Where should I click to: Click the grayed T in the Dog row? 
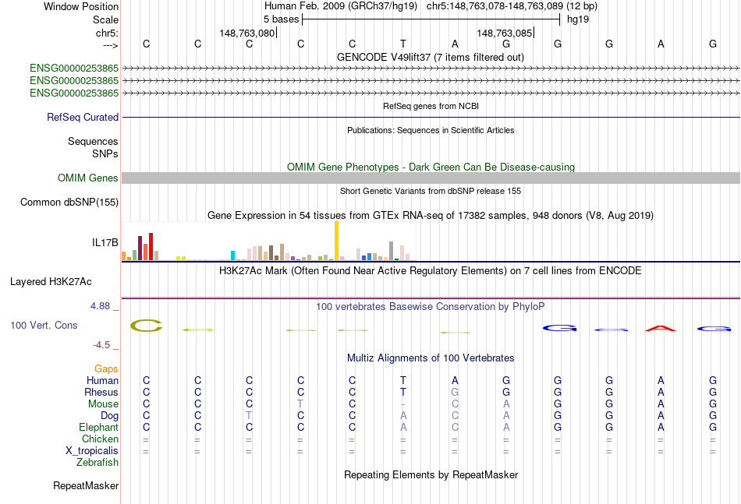tap(249, 416)
